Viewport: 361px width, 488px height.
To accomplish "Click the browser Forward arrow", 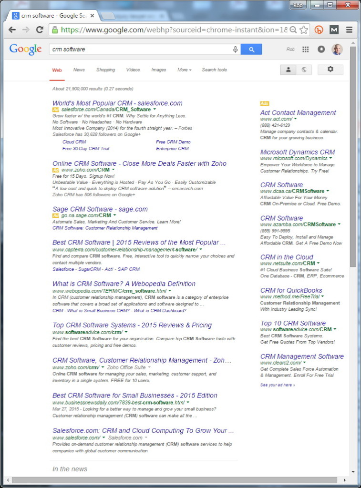I will click(26, 30).
